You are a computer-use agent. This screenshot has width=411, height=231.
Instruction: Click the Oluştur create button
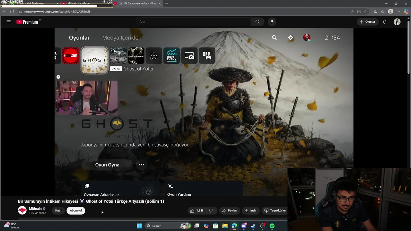(367, 22)
